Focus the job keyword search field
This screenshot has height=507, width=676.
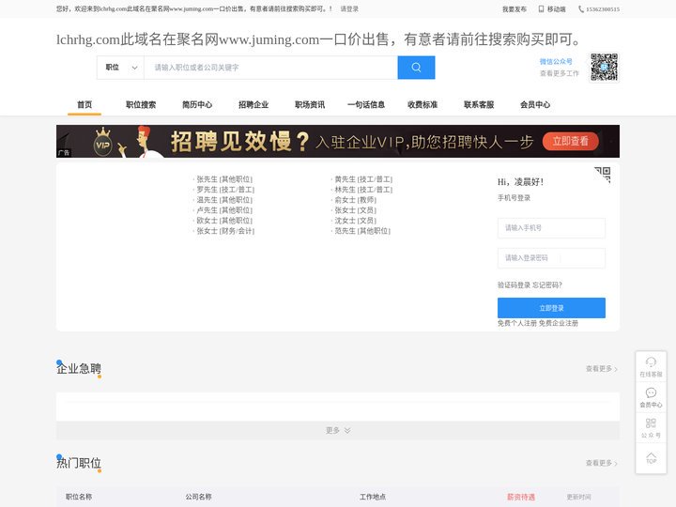(x=270, y=68)
